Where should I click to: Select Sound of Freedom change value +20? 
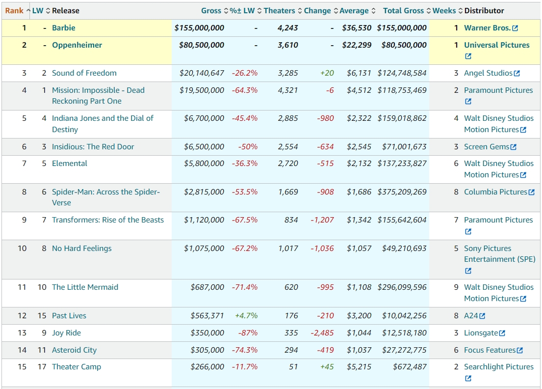click(327, 73)
